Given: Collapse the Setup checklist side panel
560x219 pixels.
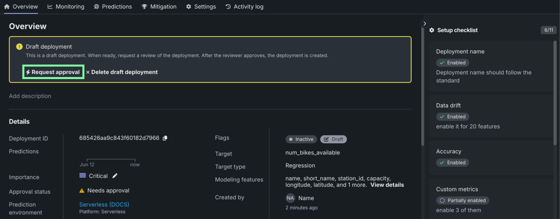Looking at the screenshot, I should pos(424,23).
